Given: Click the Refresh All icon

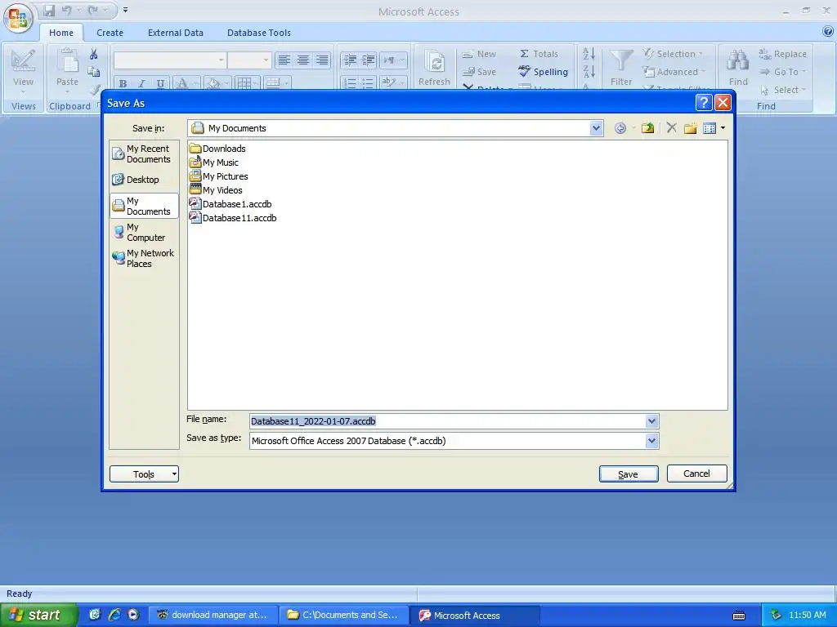Looking at the screenshot, I should click(435, 61).
